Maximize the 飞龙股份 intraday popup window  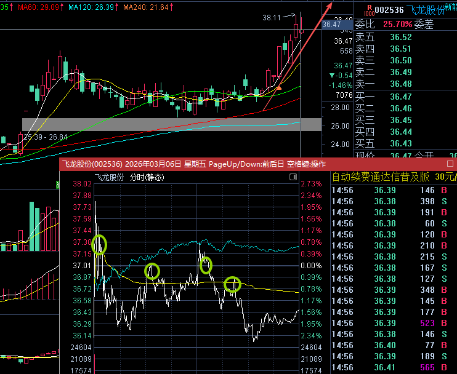[450, 164]
